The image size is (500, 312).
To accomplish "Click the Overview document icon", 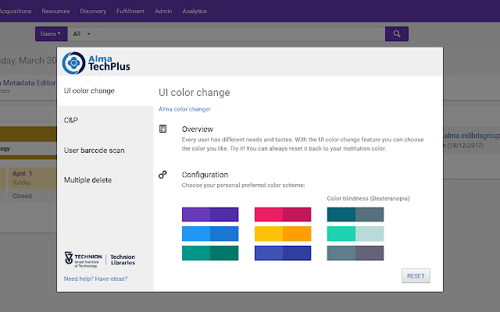I will [162, 129].
